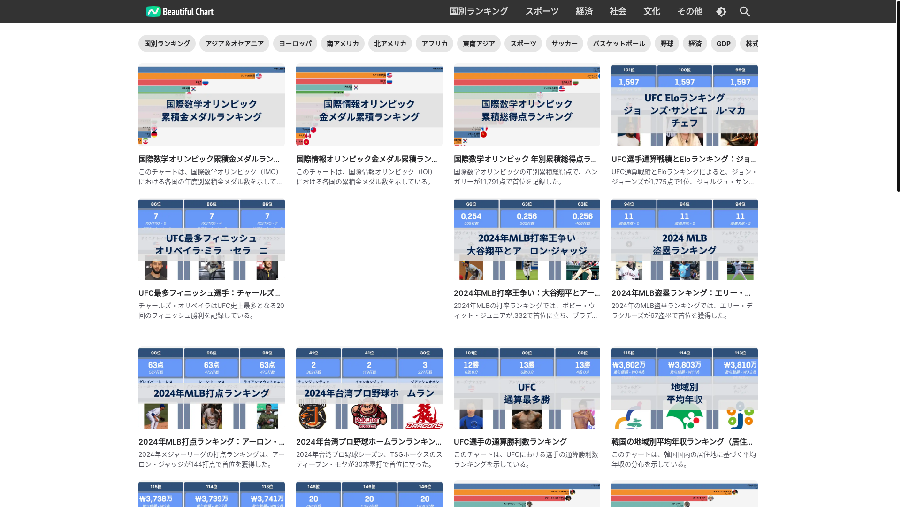The height and width of the screenshot is (507, 901).
Task: Select the 国別ランキング category chip
Action: pyautogui.click(x=167, y=44)
